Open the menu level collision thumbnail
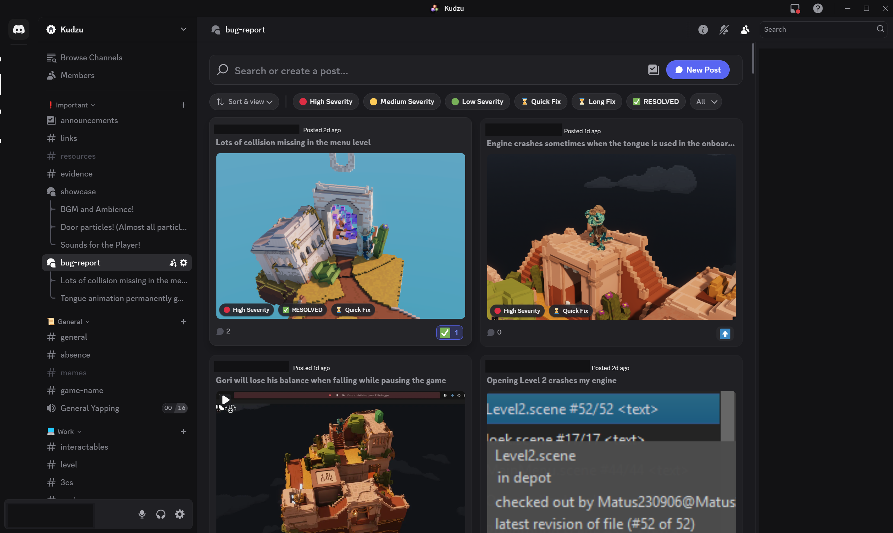The height and width of the screenshot is (533, 893). 341,236
